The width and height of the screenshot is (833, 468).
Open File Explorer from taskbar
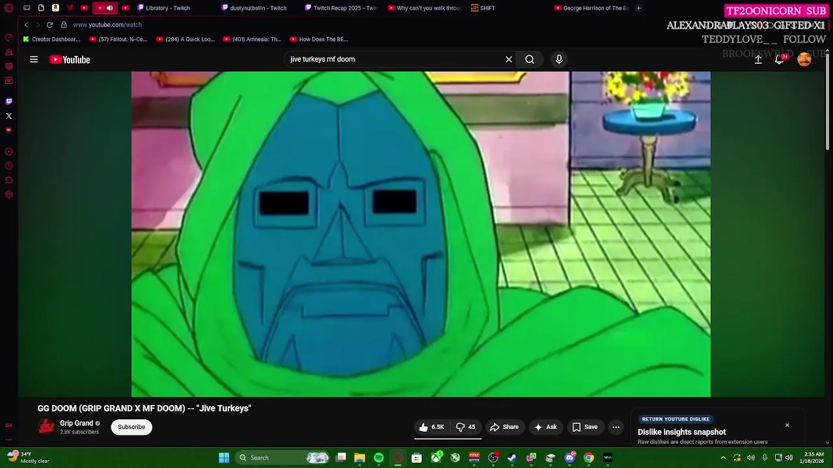[359, 458]
